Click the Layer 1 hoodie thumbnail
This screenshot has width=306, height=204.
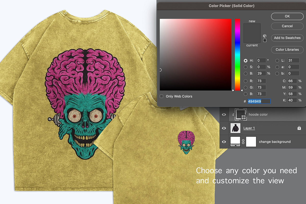click(x=235, y=128)
